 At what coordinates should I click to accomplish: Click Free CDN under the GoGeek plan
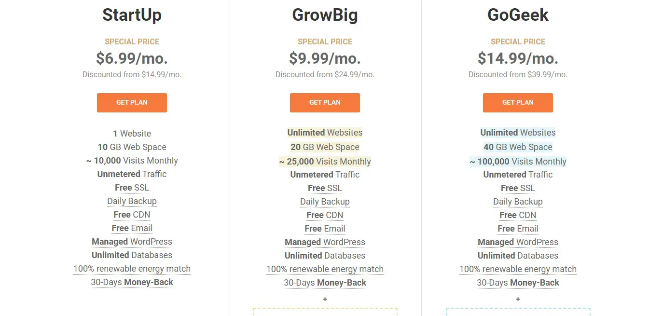(x=518, y=215)
